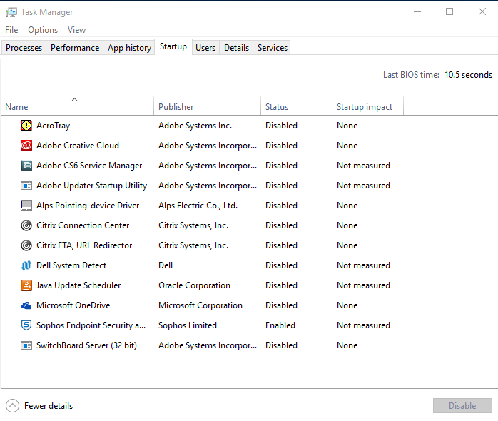The height and width of the screenshot is (421, 498).
Task: Switch to the Users tab
Action: pyautogui.click(x=205, y=48)
